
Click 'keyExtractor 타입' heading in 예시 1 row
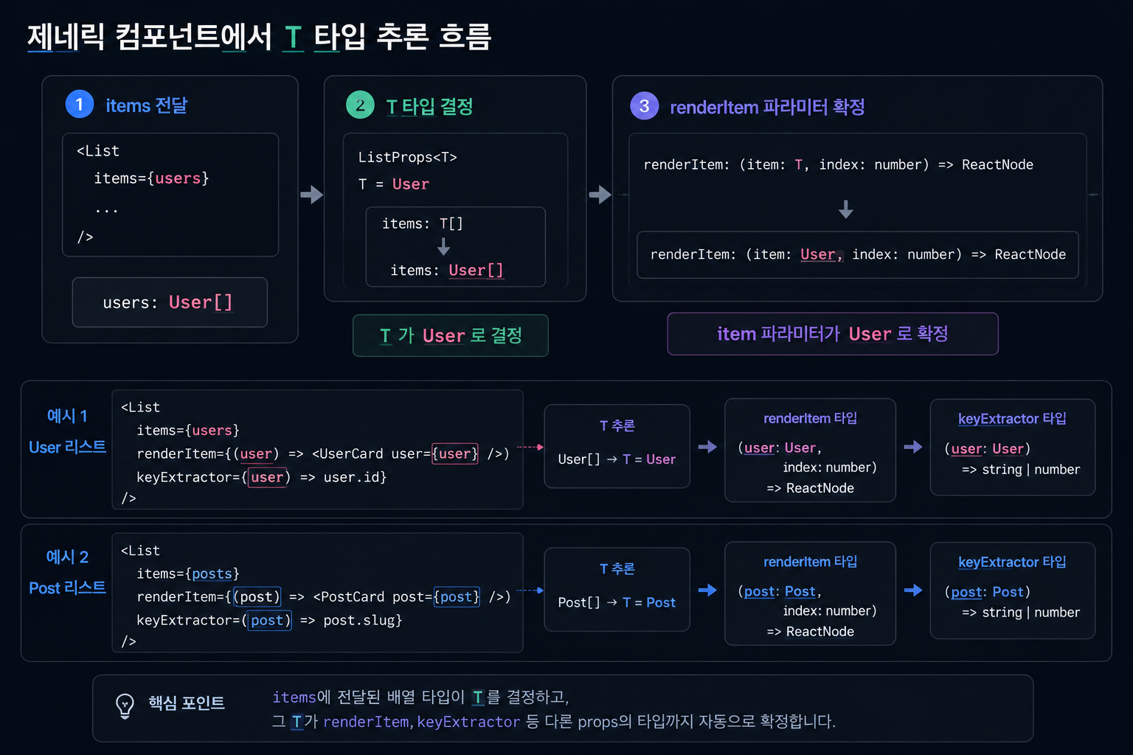tap(1012, 419)
